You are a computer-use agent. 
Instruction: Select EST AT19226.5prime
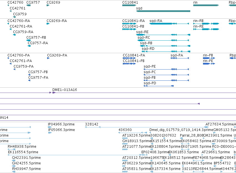tap(136, 135)
